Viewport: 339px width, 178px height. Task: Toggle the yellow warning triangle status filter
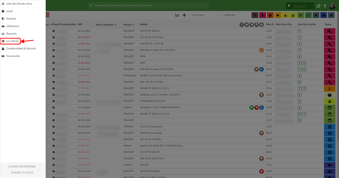pyautogui.click(x=286, y=15)
